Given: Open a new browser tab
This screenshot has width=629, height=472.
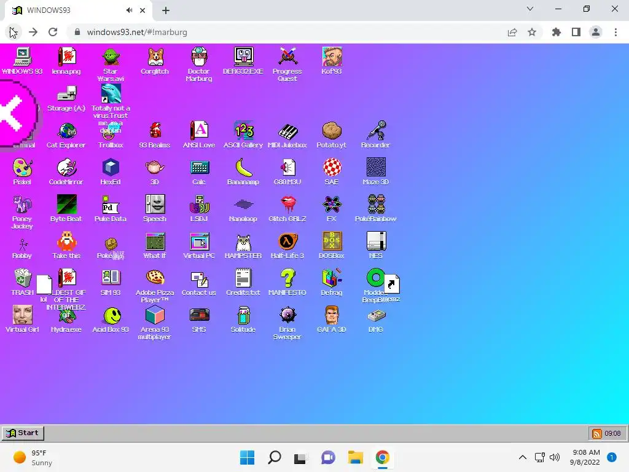Looking at the screenshot, I should [x=166, y=10].
